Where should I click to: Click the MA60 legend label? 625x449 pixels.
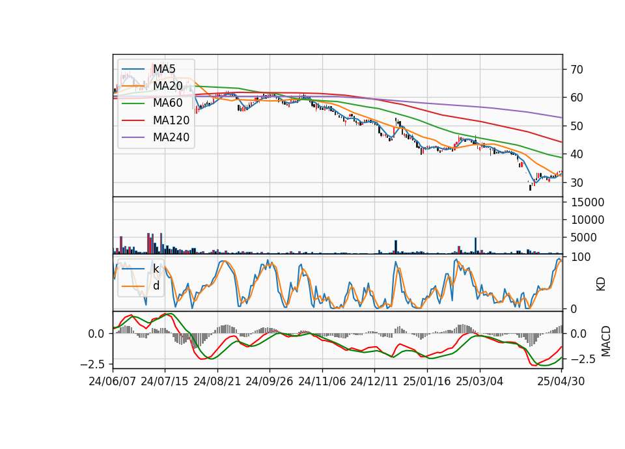168,103
